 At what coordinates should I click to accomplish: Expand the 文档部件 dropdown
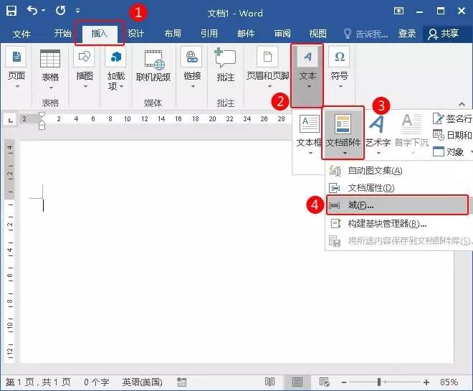[344, 153]
